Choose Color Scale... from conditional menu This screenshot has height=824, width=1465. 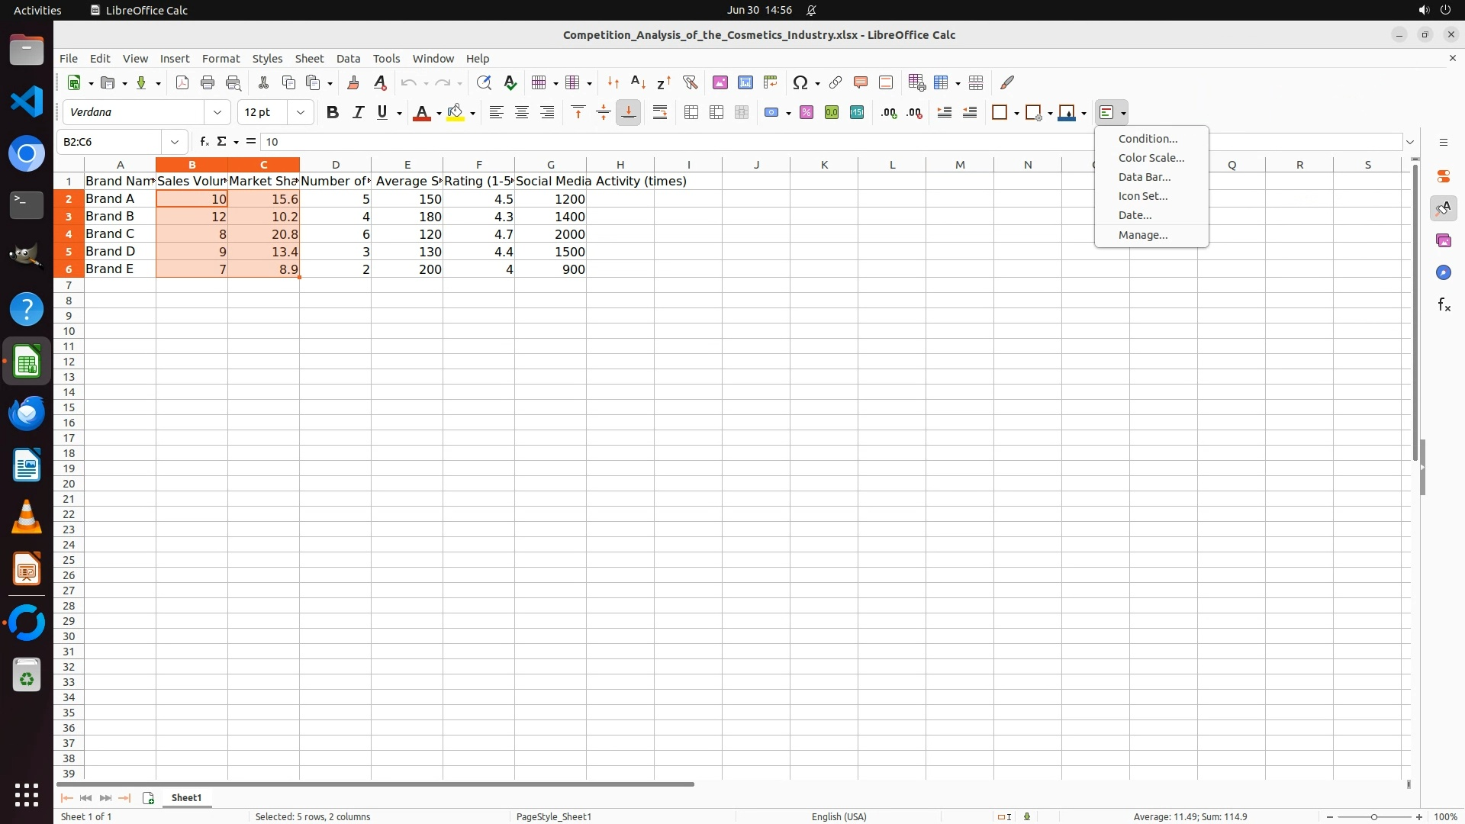1151,158
